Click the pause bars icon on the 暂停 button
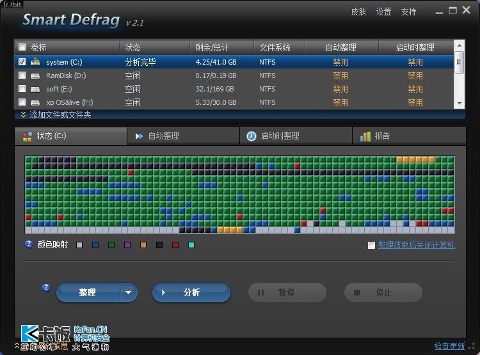The image size is (480, 355). tap(260, 292)
